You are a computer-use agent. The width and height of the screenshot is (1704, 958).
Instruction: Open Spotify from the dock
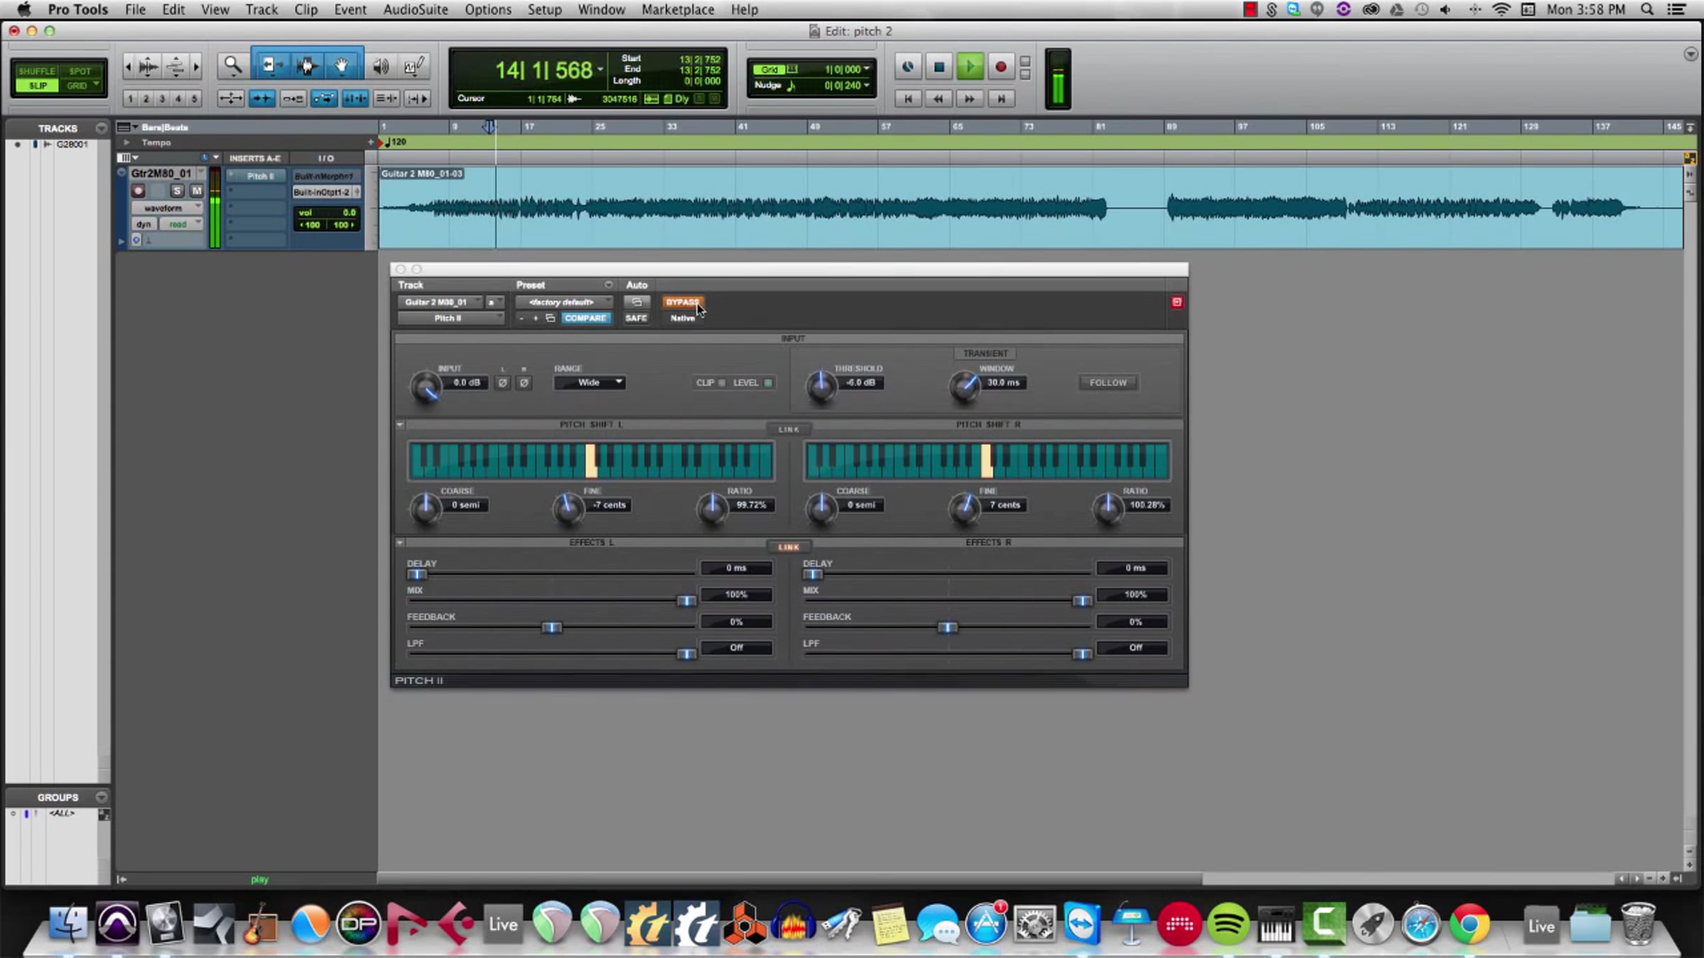1228,925
